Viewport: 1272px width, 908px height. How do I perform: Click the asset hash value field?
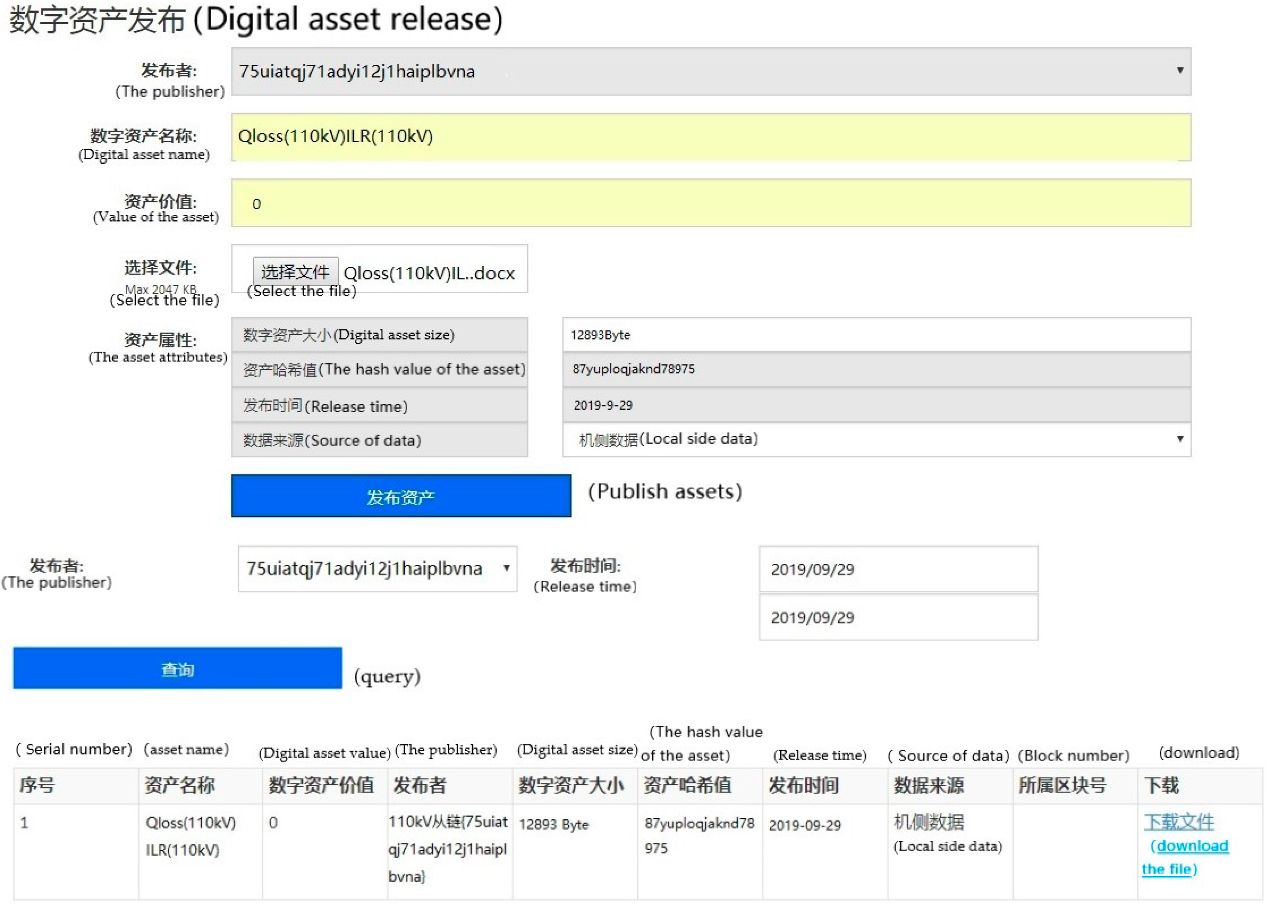pos(876,369)
